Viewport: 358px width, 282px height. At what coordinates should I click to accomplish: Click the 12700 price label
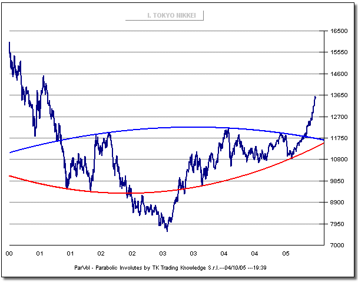[338, 117]
